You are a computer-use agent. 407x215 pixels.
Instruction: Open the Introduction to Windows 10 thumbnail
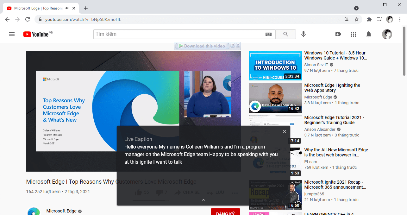[275, 65]
